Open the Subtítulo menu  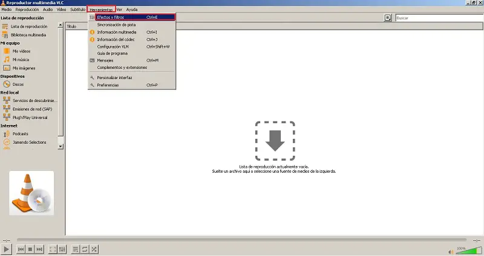point(78,10)
